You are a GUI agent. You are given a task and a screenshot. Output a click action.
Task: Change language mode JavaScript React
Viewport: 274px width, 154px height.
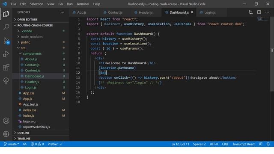point(244,144)
